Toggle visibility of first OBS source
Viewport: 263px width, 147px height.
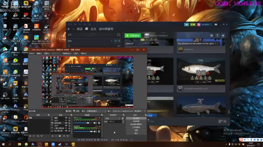tap(66, 118)
